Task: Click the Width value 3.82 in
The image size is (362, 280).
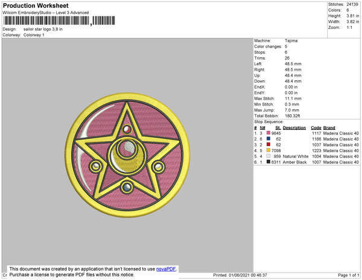Action: pos(352,22)
